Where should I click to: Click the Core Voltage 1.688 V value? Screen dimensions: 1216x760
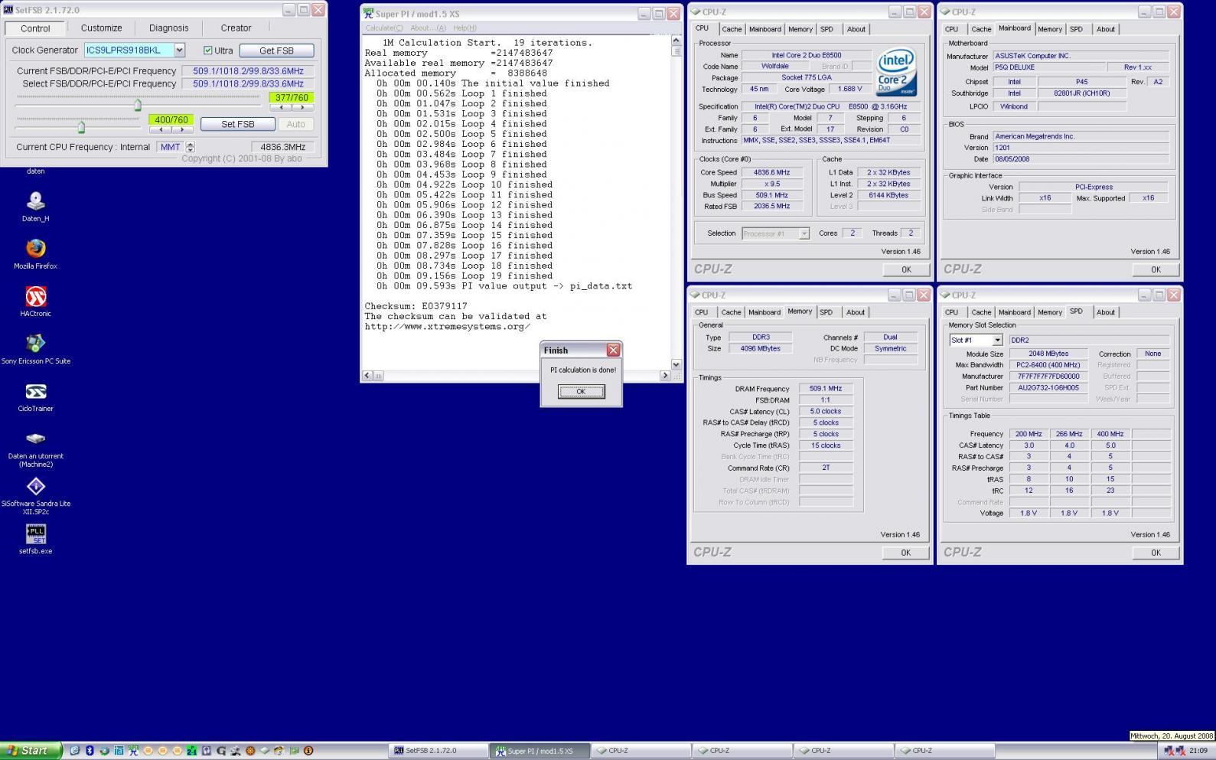849,89
